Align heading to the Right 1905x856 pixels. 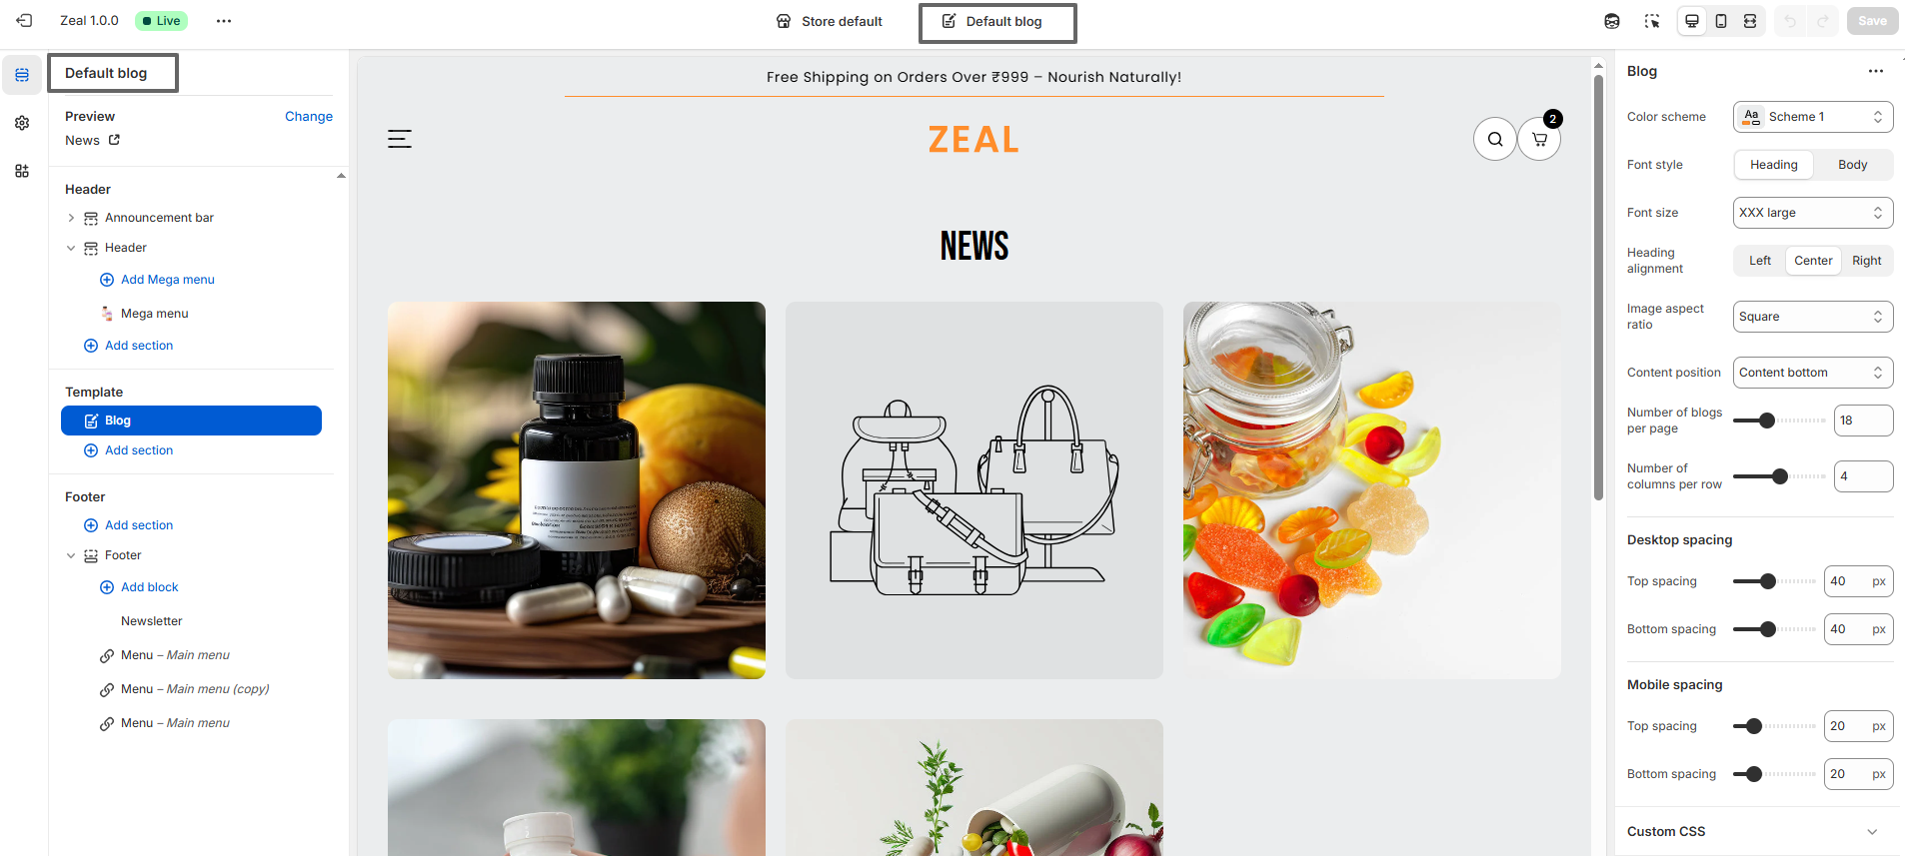click(x=1866, y=261)
